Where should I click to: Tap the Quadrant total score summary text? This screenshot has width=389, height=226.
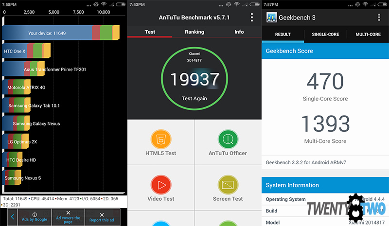point(60,202)
